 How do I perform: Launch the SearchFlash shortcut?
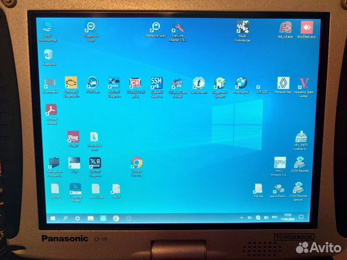point(278,191)
